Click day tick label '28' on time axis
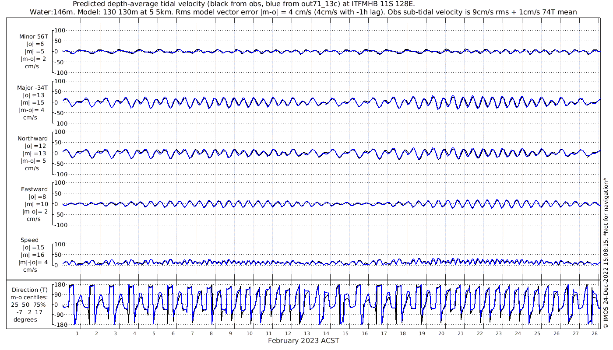Image resolution: width=613 pixels, height=350 pixels. [595, 333]
